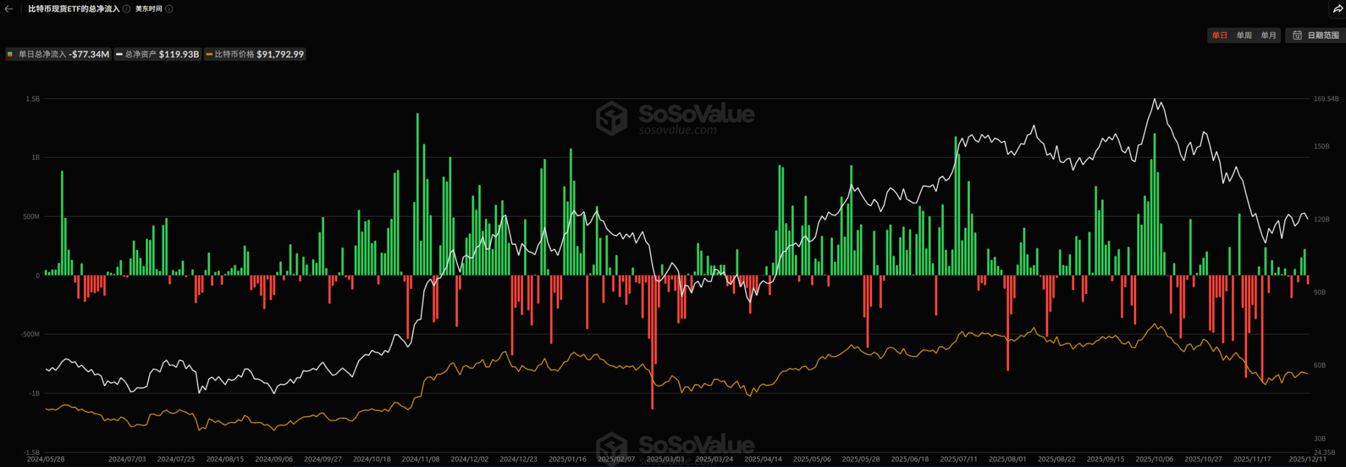Click the 2024/07/03 date label
1346x467 pixels.
click(x=127, y=459)
